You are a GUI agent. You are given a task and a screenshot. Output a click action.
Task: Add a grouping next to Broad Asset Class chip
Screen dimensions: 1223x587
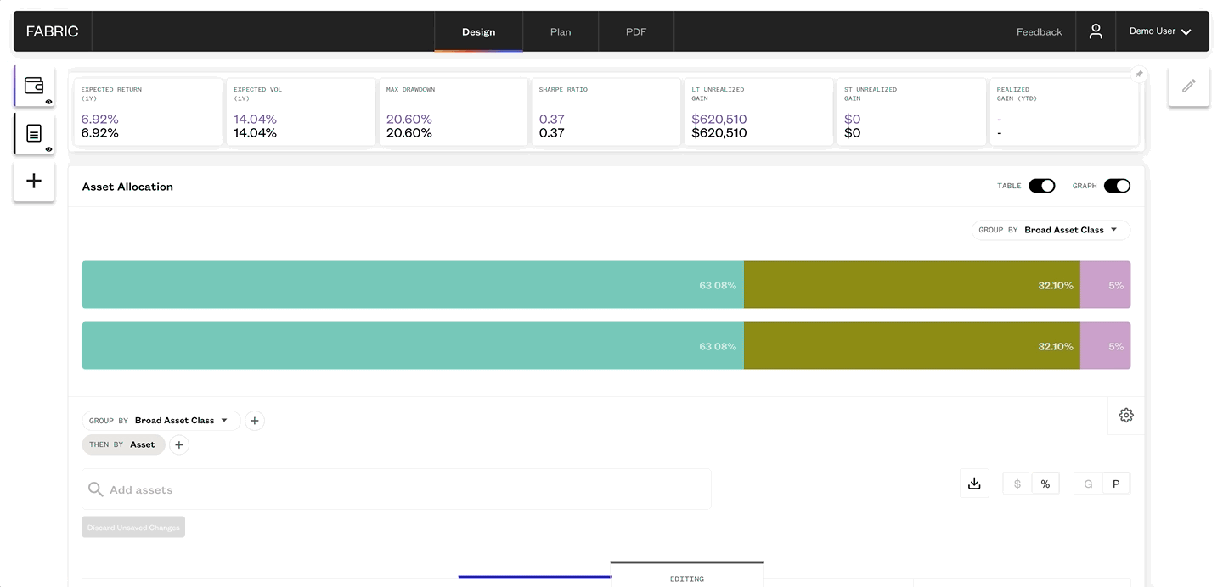pyautogui.click(x=255, y=421)
